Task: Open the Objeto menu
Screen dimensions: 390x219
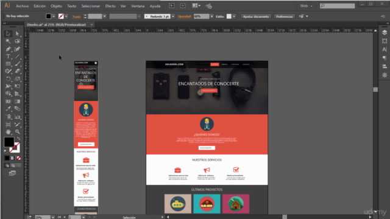Action: coord(56,5)
